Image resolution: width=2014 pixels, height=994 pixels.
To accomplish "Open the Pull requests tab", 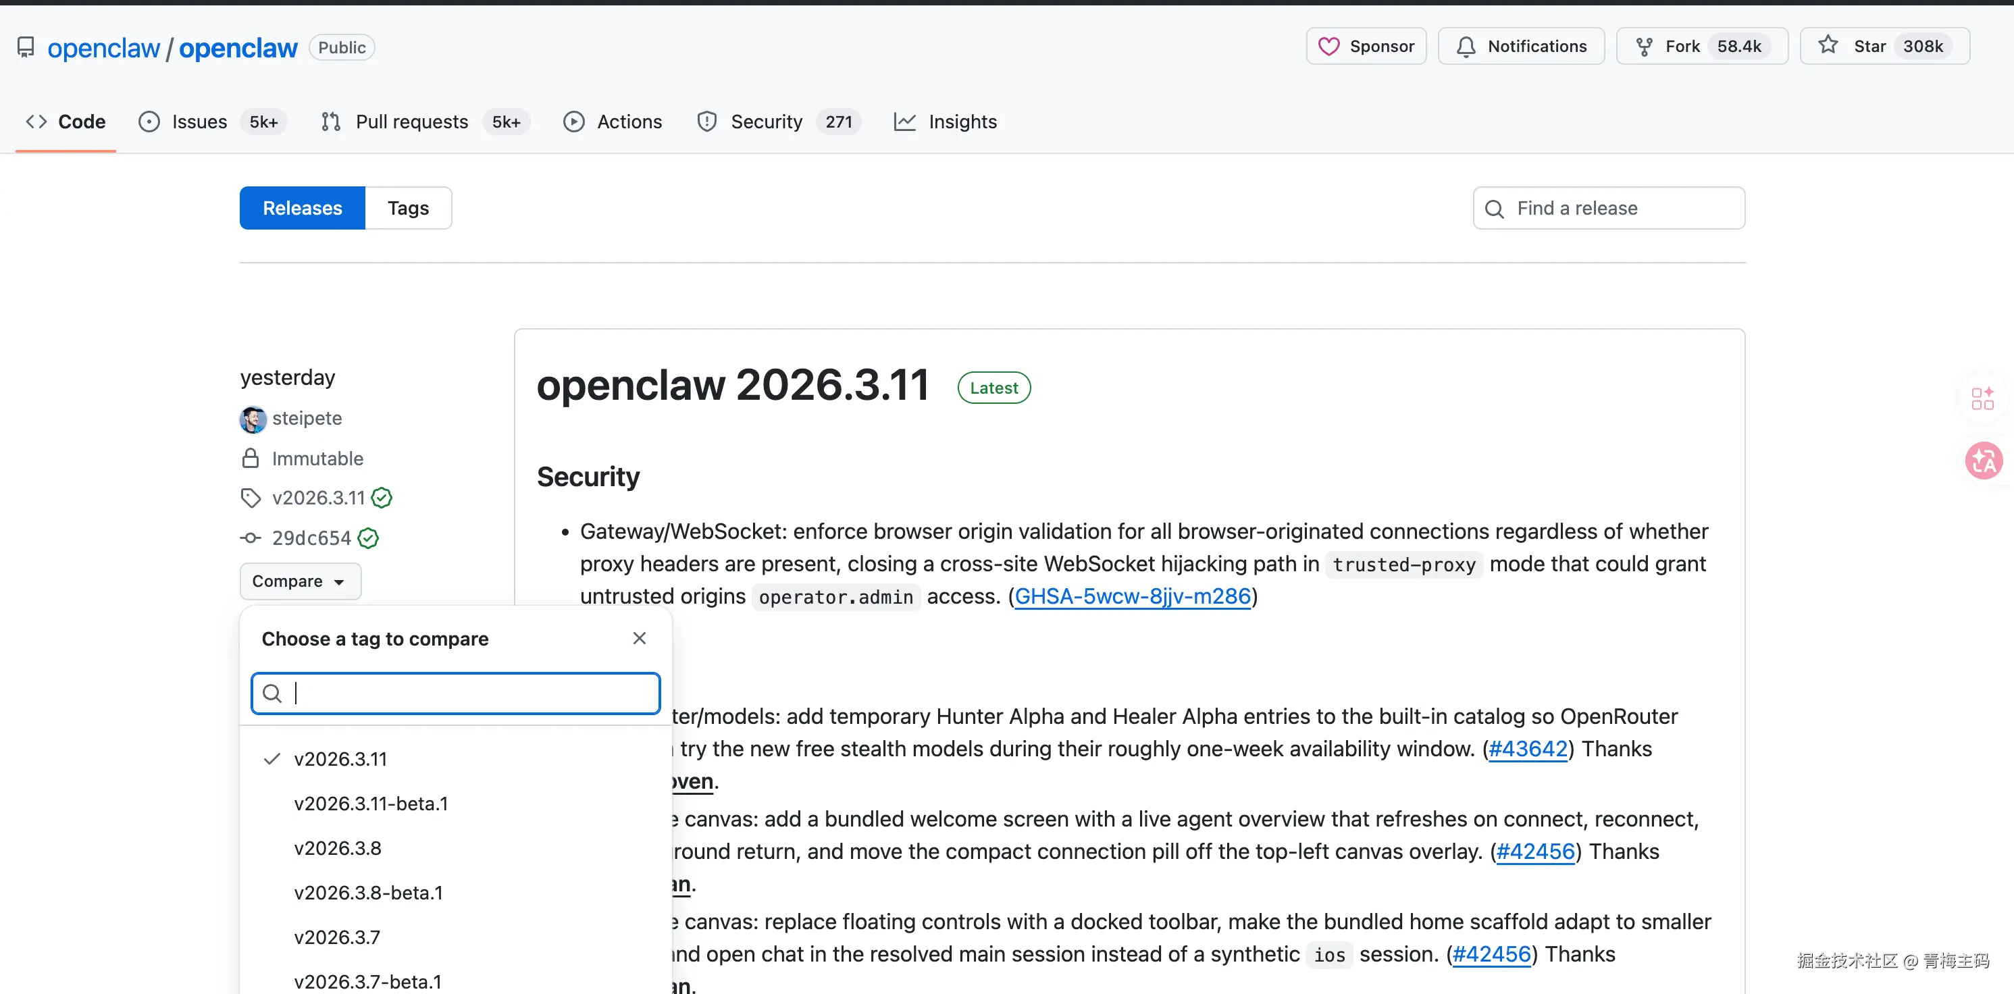I will [x=411, y=122].
